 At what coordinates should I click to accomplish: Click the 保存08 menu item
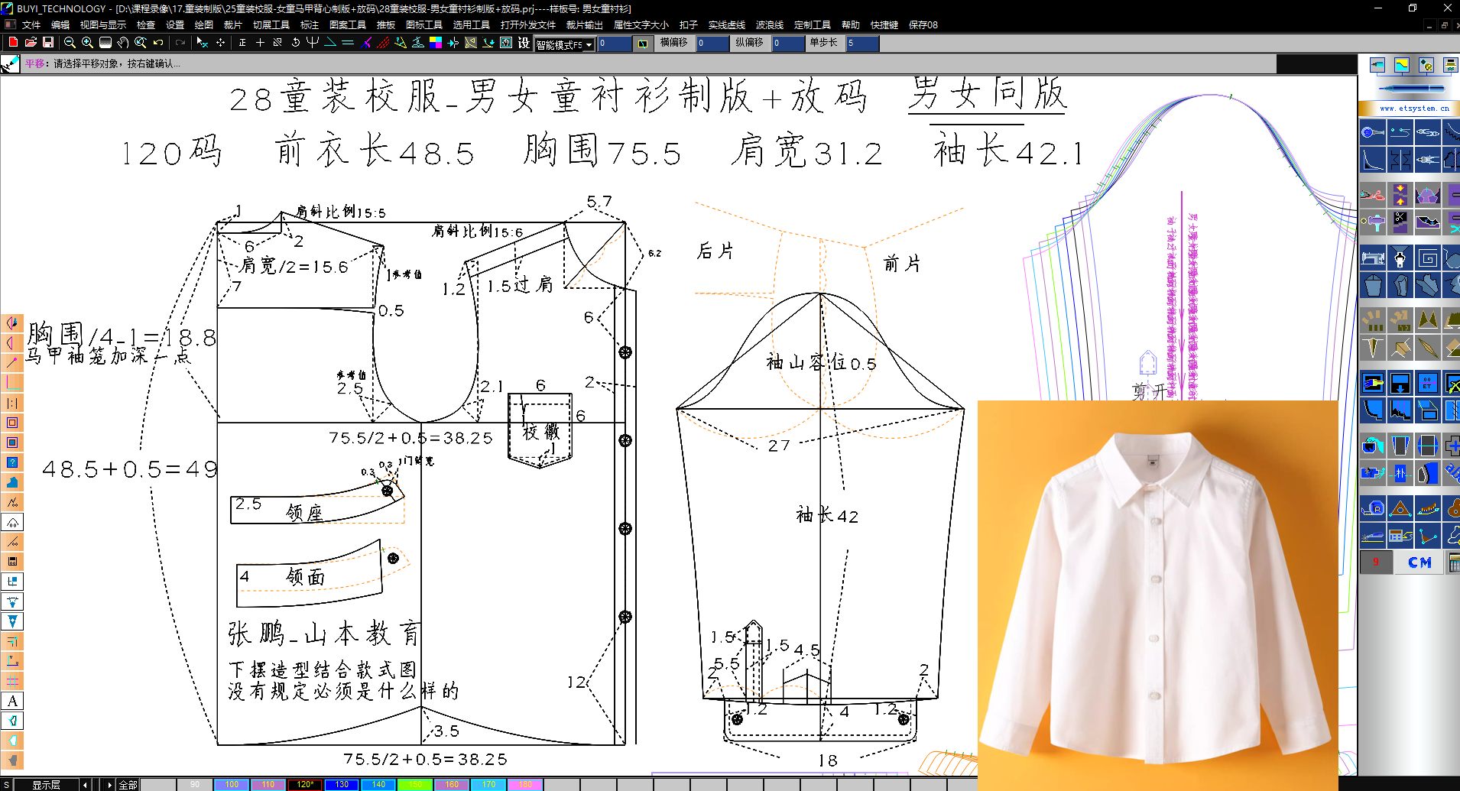coord(923,25)
